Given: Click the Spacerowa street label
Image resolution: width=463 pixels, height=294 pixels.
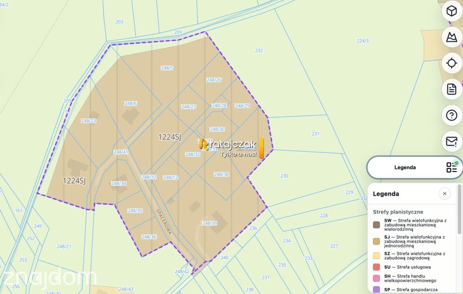Looking at the screenshot, I should (x=164, y=222).
